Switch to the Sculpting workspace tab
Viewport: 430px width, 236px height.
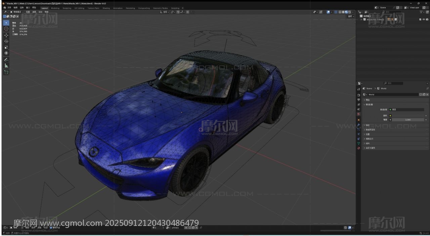(67, 8)
